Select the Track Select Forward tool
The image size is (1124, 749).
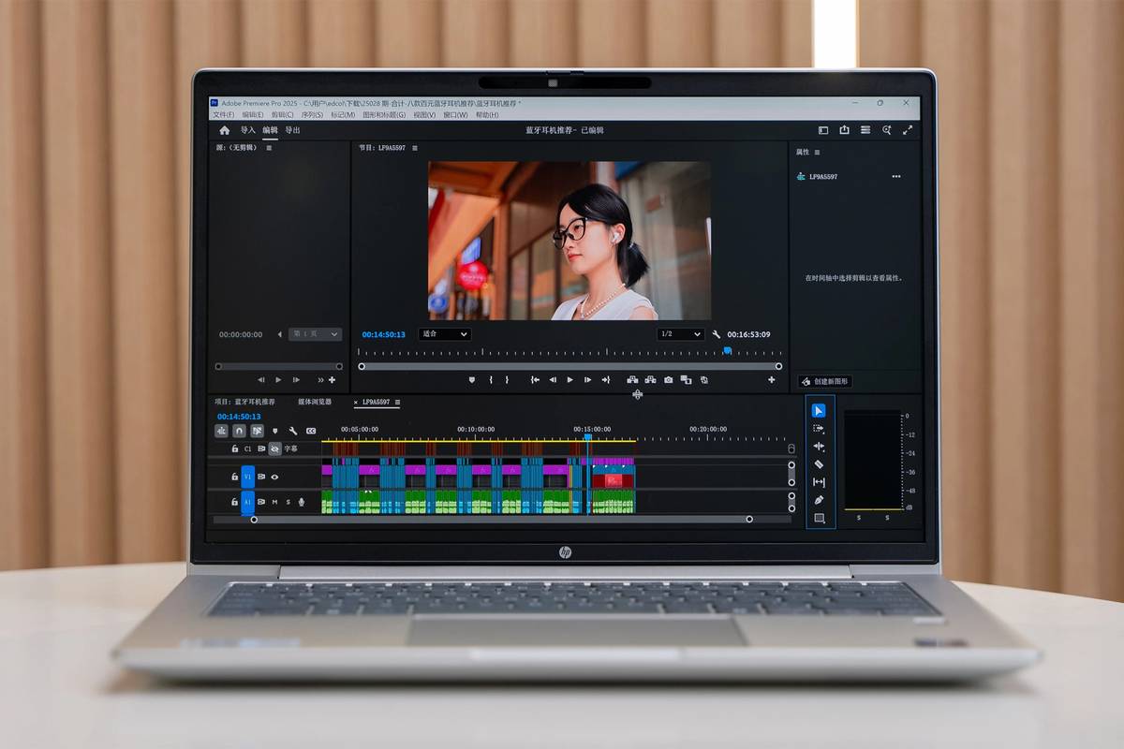pos(819,428)
